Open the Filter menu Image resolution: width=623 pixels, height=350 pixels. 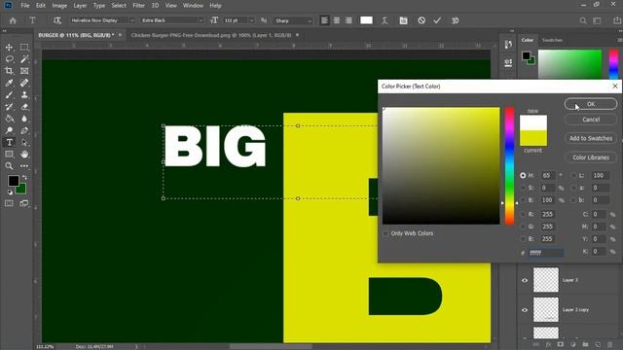[x=138, y=6]
